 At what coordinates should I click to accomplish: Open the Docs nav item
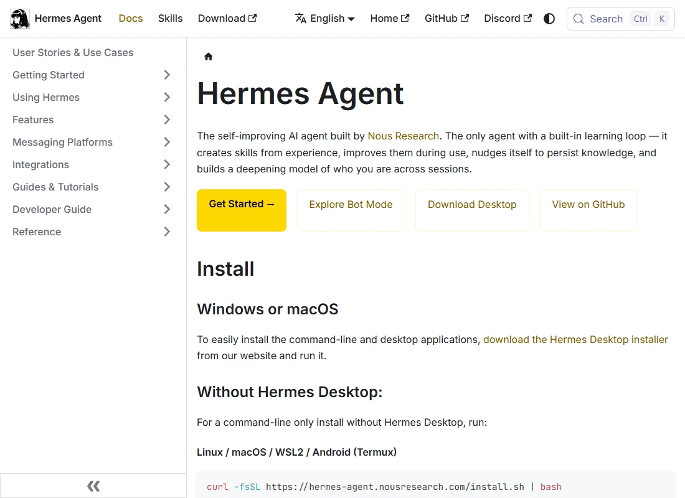point(131,18)
